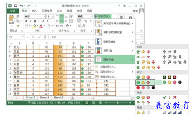Switch to the 插入 Insert tab
192x115 pixels.
[34, 11]
